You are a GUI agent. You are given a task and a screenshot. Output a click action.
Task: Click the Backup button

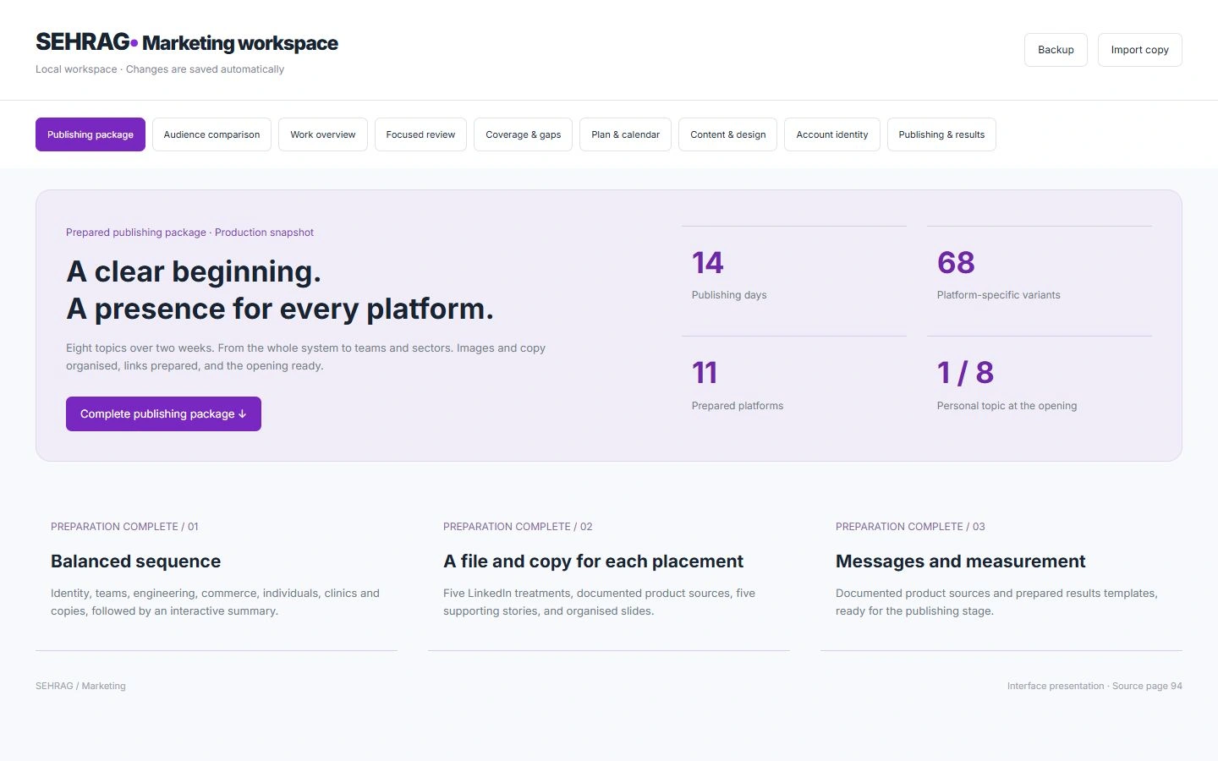pos(1056,50)
